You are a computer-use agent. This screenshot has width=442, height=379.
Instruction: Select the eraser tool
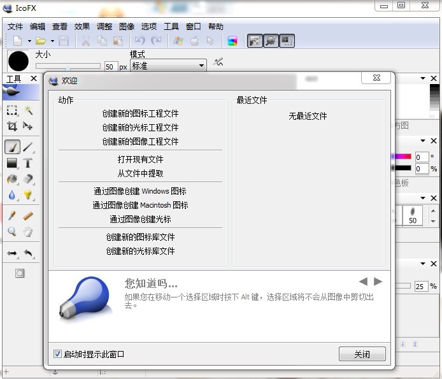click(x=28, y=179)
